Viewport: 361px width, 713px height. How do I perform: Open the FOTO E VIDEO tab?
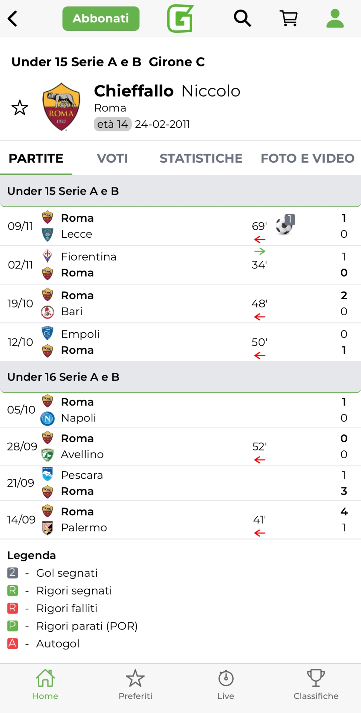click(x=307, y=158)
